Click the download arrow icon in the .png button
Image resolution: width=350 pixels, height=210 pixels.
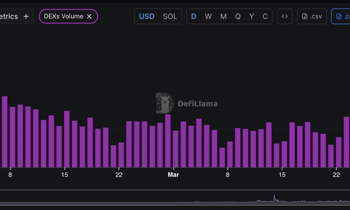338,16
